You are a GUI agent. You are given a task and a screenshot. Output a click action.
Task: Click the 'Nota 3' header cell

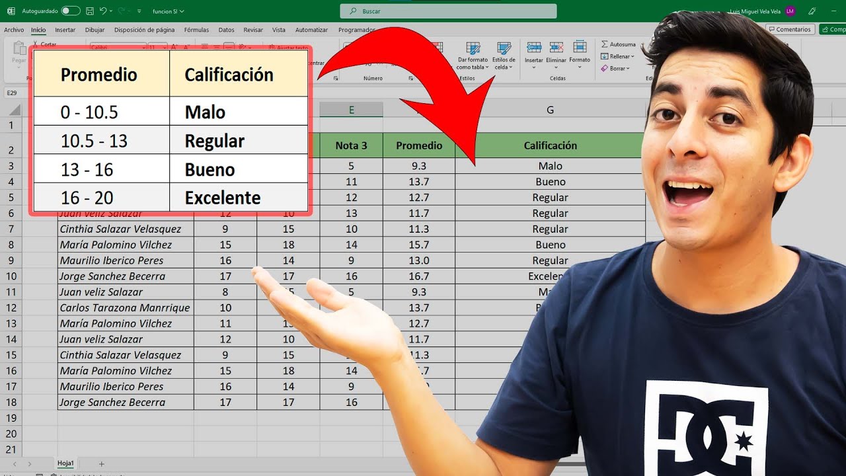point(351,145)
